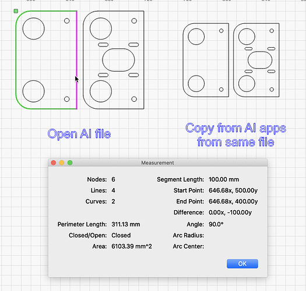306x291 pixels.
Task: Select the top circle in third plate
Action: pyautogui.click(x=196, y=37)
